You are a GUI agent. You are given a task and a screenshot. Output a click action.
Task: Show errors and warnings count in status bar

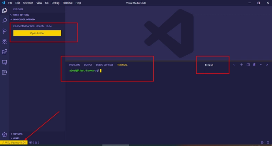click(x=34, y=142)
